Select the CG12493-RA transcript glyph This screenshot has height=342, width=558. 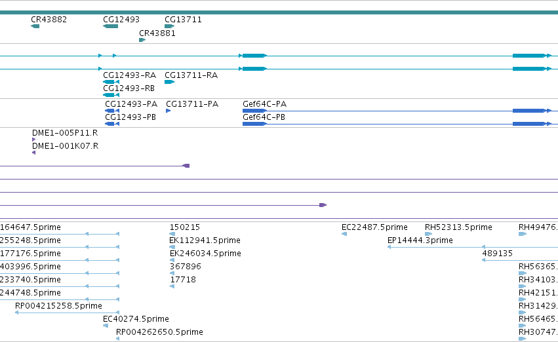(x=111, y=82)
